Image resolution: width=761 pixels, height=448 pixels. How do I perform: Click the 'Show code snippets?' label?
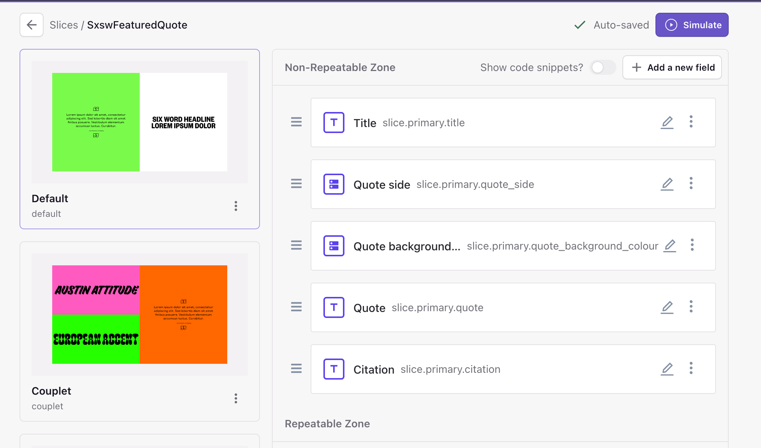pos(531,67)
